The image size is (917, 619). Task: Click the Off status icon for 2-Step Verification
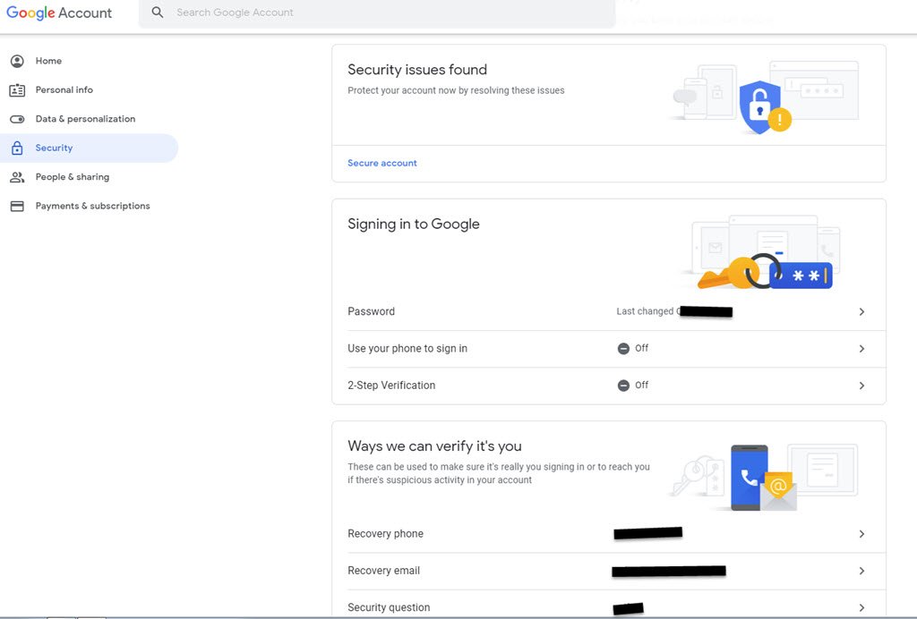623,386
